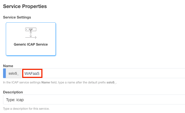185x113 pixels.
Task: Click the empty right area of the Description input
Action: [125, 99]
